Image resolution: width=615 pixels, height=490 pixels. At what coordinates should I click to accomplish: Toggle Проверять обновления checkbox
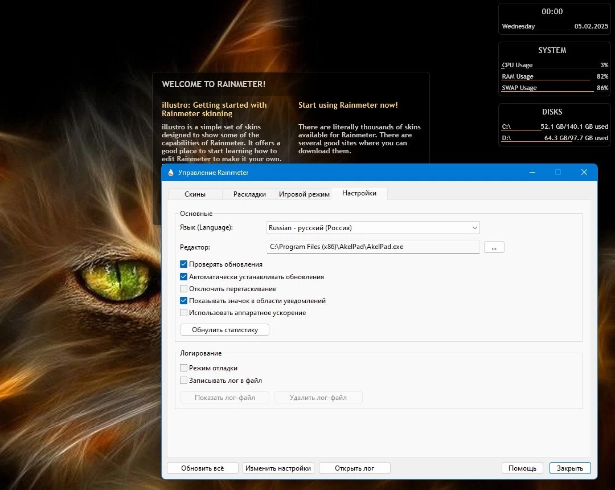coord(183,264)
